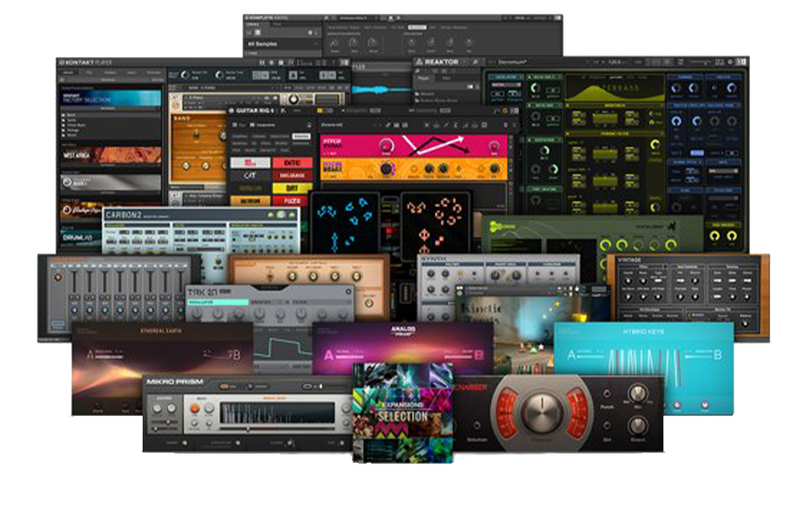The width and height of the screenshot is (807, 531).
Task: Click the Mix knob on Supercharger
Action: pos(637,394)
